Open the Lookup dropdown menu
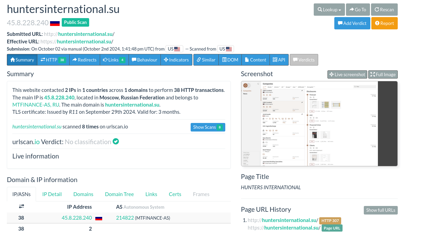The height and width of the screenshot is (235, 431). 329,10
